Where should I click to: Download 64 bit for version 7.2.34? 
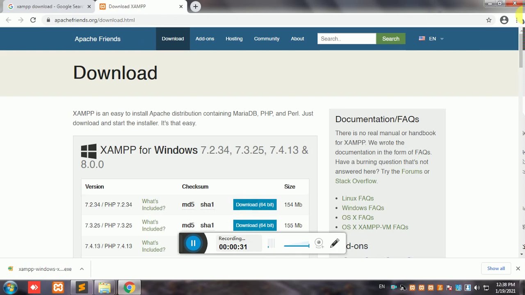pos(255,204)
